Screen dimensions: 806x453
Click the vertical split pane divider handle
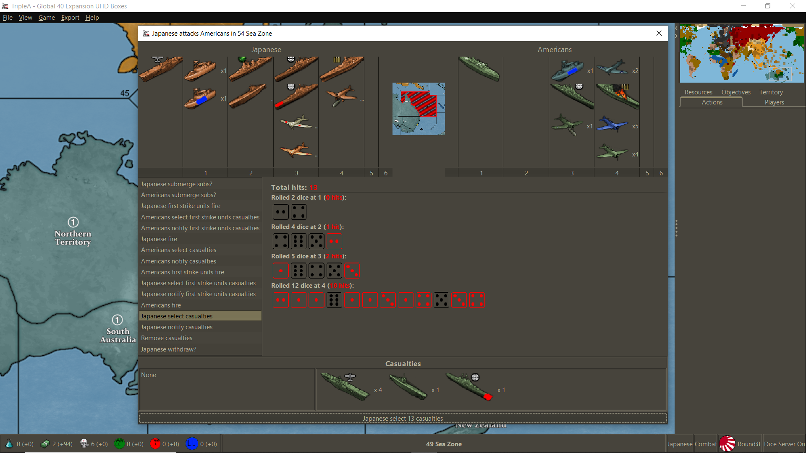pyautogui.click(x=676, y=229)
